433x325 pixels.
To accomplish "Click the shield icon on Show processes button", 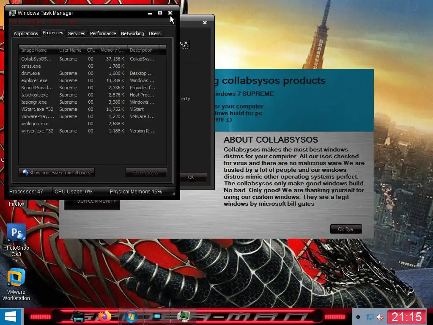I will (25, 173).
